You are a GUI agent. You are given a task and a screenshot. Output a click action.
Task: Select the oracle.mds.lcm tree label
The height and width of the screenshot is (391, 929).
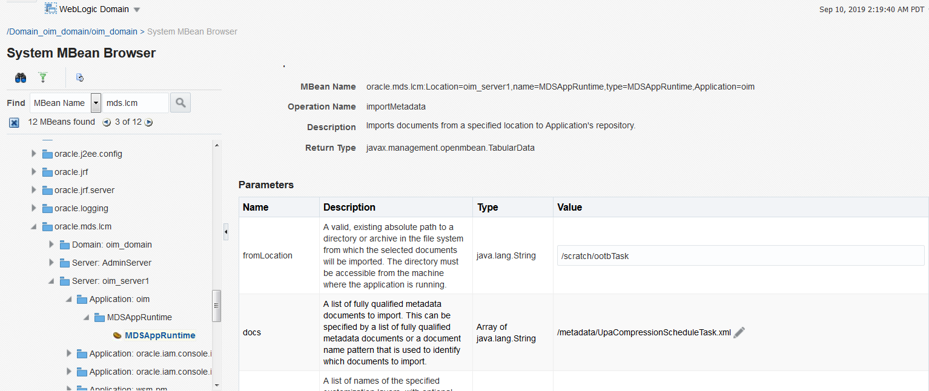(83, 226)
